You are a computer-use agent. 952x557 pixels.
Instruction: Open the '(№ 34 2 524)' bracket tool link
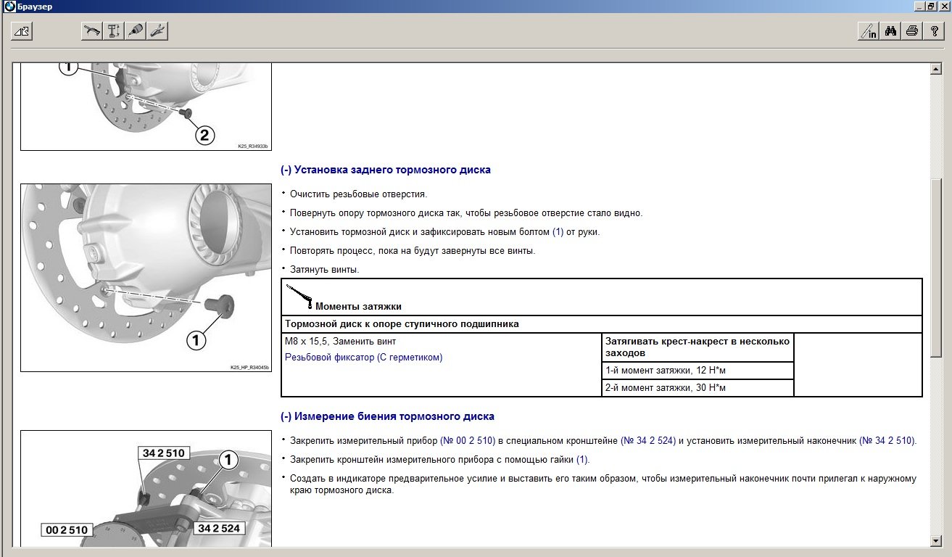pos(648,440)
